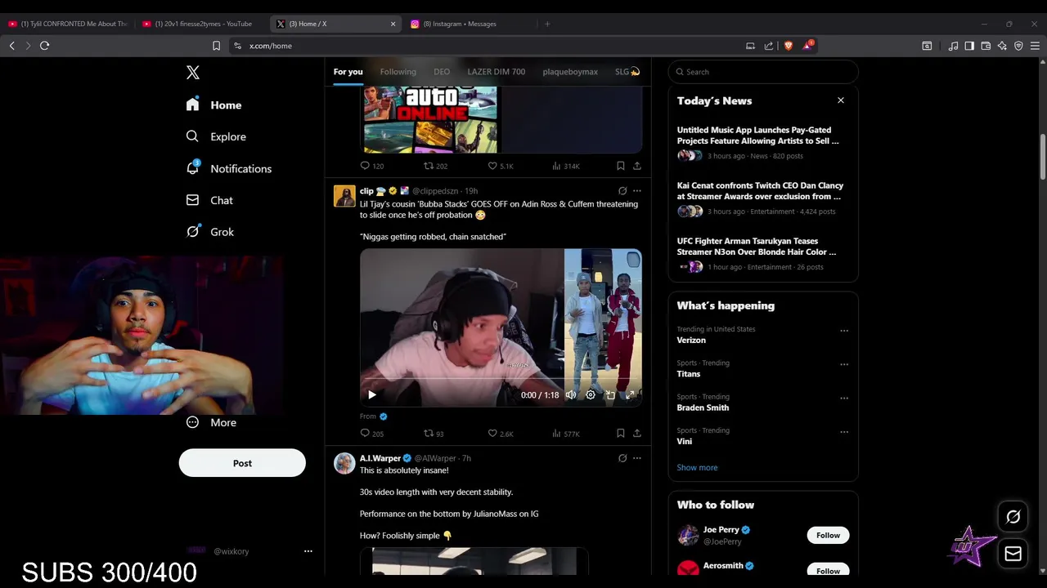View analytics of clip post 577K views
Screen dimensions: 1047x588
pyautogui.click(x=566, y=434)
